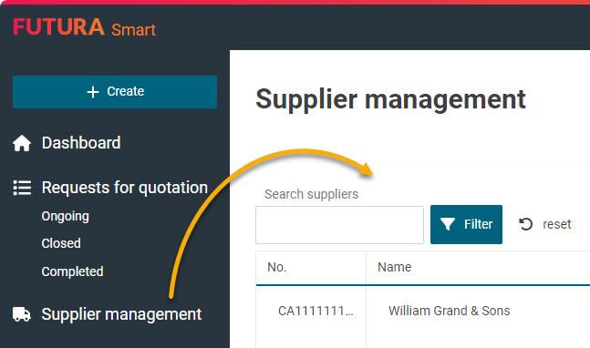
Task: Apply the Filter button
Action: pos(466,224)
